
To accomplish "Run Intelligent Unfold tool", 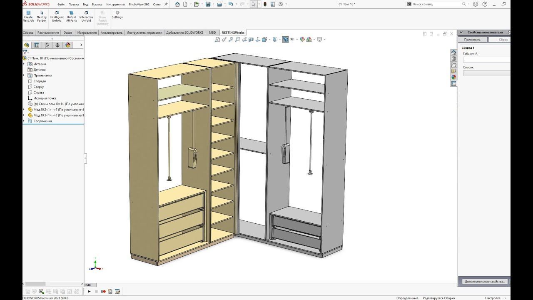I will click(57, 17).
